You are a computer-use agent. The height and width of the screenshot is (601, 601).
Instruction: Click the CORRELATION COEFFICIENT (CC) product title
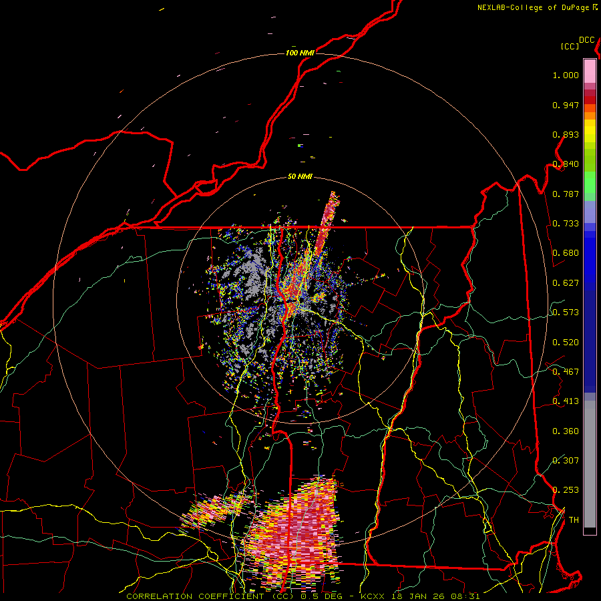coord(210,596)
